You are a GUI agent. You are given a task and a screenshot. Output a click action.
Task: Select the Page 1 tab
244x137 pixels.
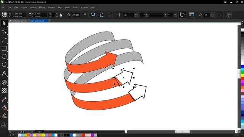(39, 132)
